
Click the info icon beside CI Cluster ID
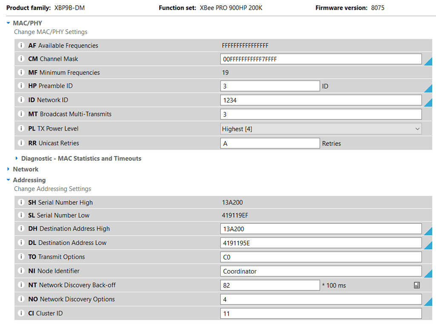pyautogui.click(x=21, y=313)
